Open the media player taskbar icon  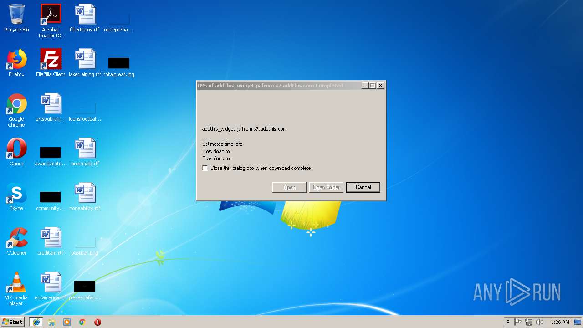click(x=67, y=322)
